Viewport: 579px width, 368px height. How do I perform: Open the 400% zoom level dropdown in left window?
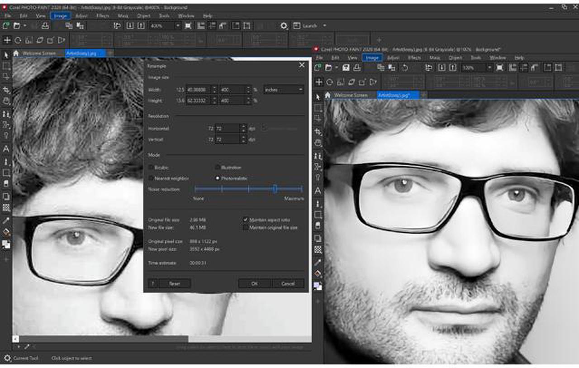(x=177, y=26)
